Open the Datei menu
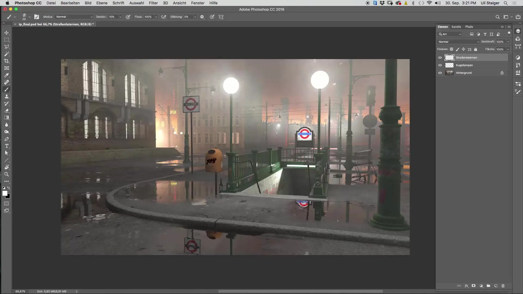The image size is (523, 294). point(51,3)
